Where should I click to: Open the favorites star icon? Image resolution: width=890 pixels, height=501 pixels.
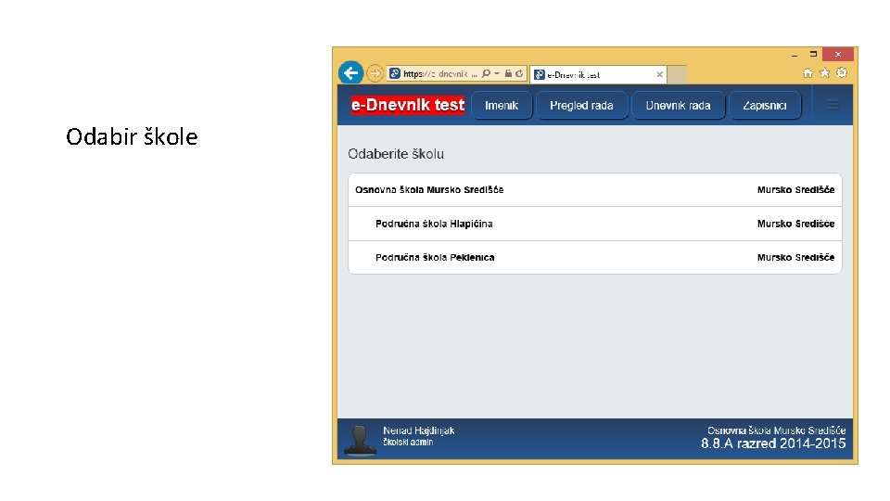[x=825, y=73]
